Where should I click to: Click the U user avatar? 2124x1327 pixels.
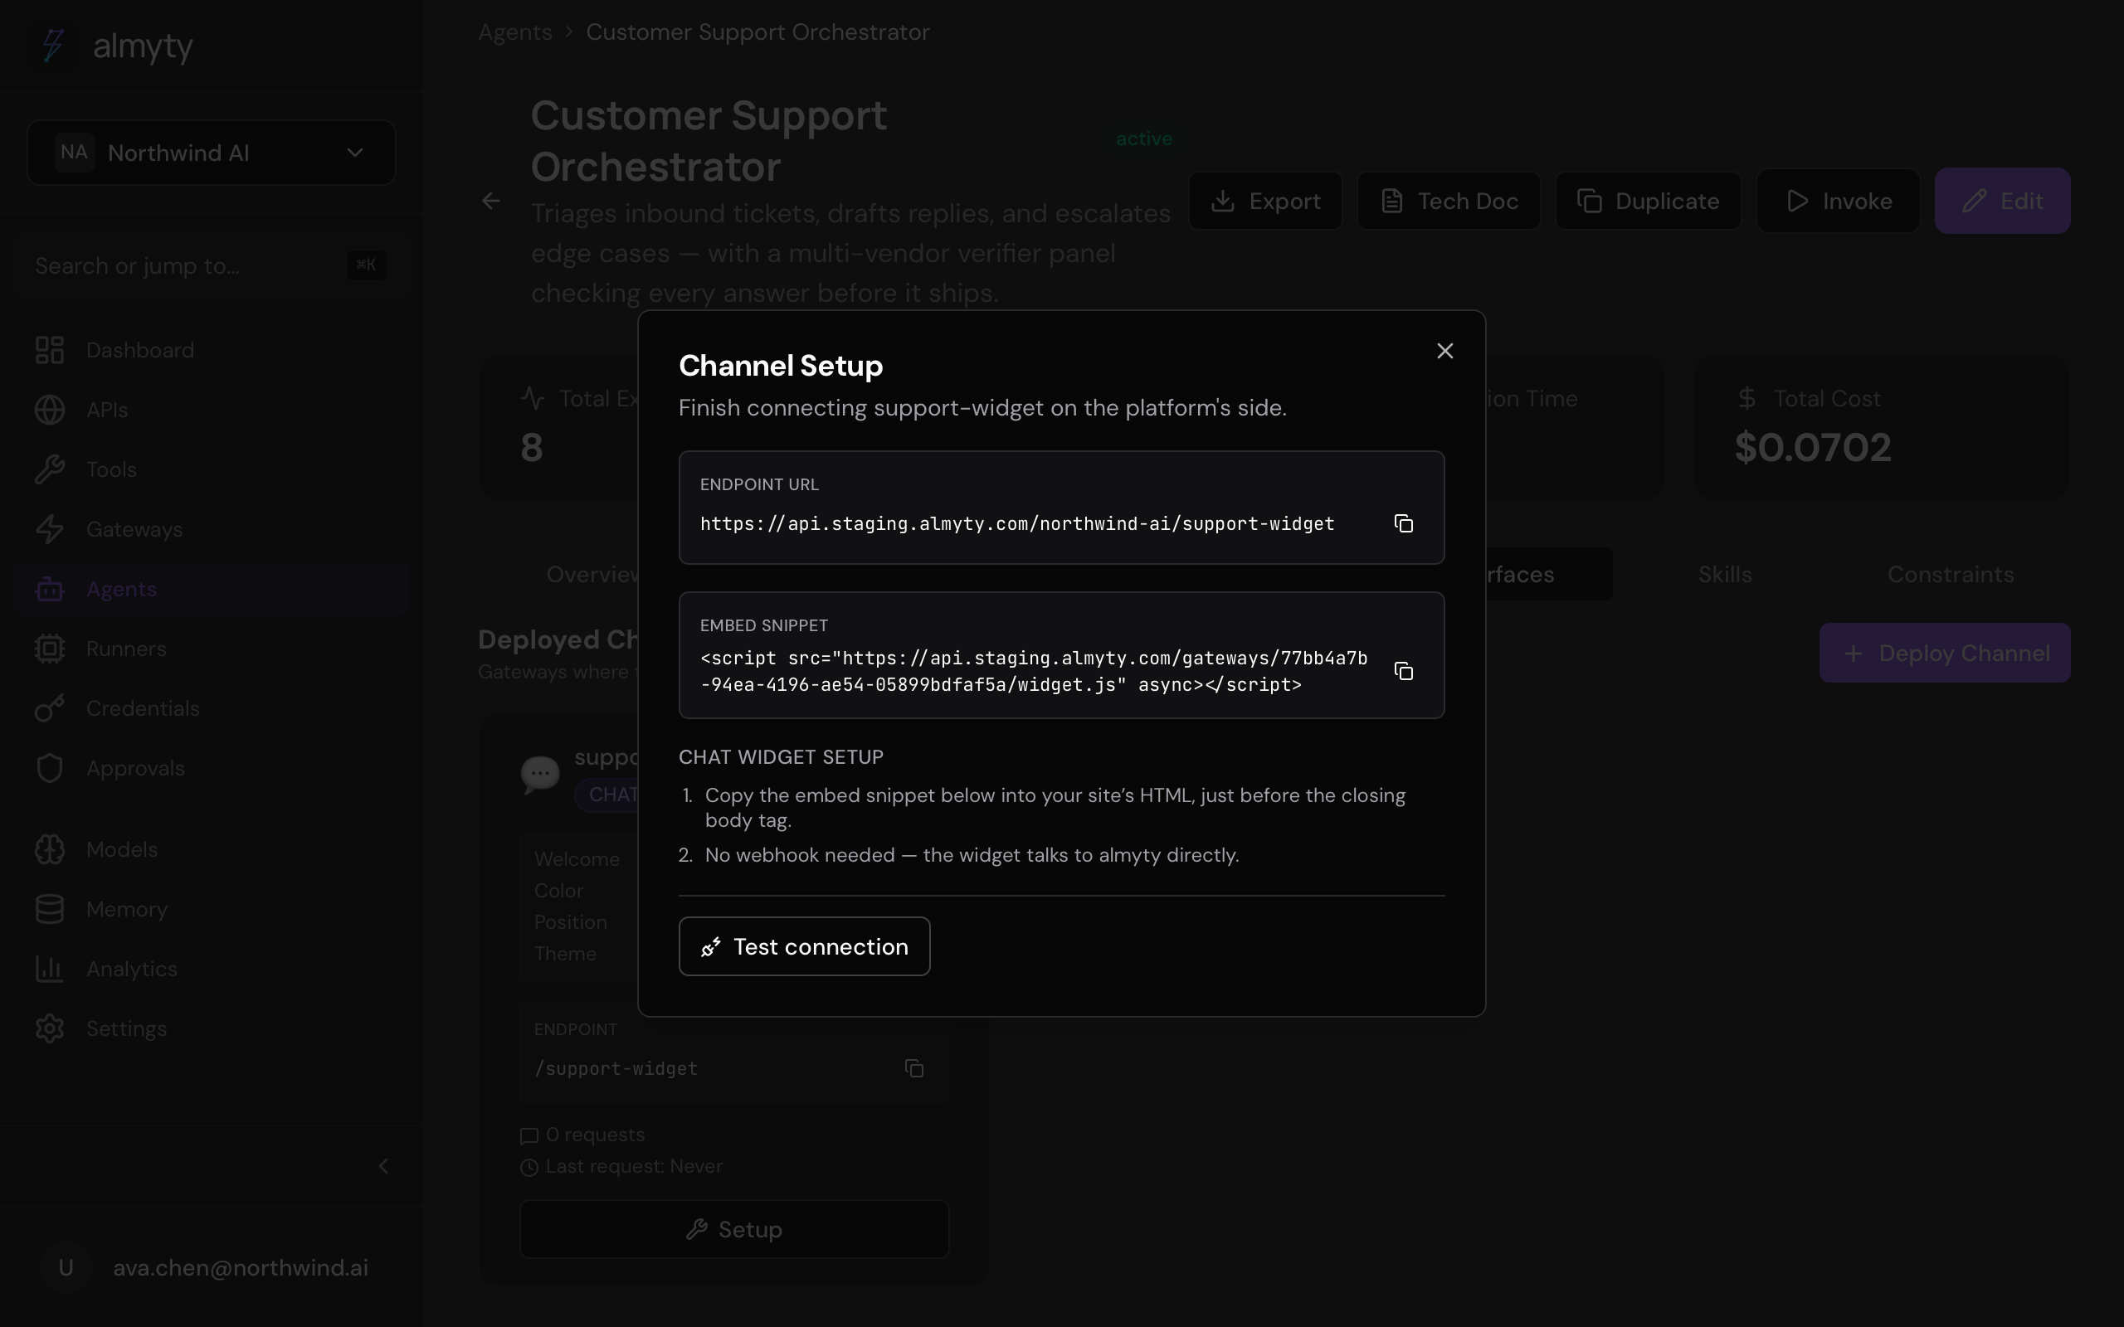click(66, 1268)
